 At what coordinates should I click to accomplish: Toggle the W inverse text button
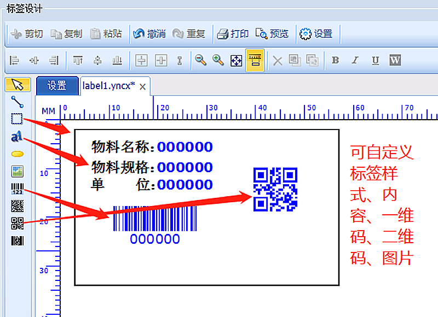coord(395,60)
